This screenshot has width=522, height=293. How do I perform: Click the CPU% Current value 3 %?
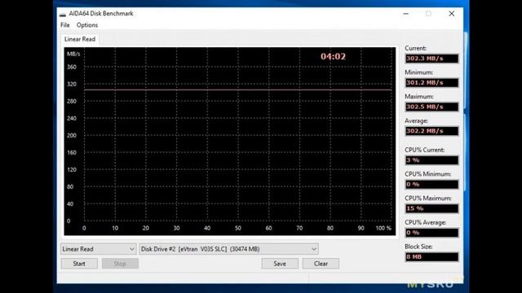(x=431, y=160)
